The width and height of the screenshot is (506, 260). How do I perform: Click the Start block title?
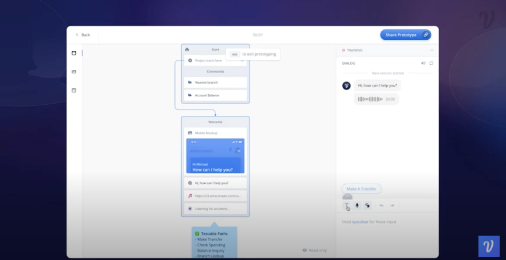[215, 49]
